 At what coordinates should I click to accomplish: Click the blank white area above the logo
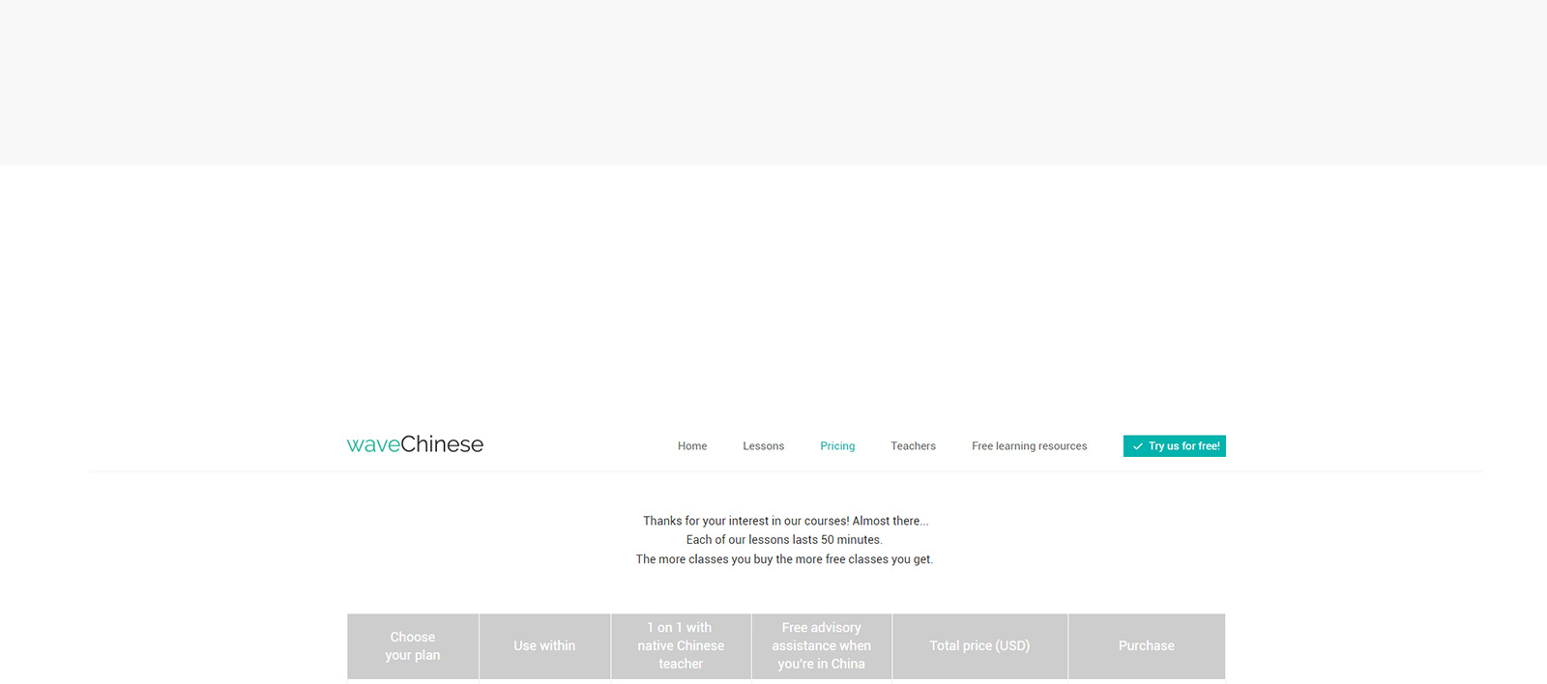pos(773,290)
